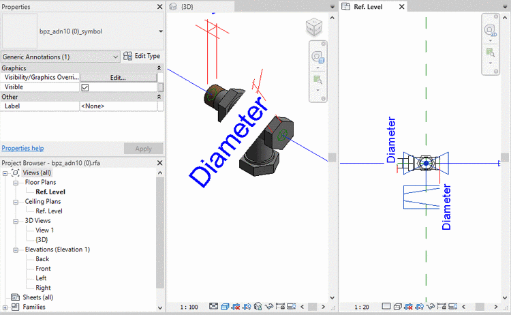Click Reveal Hidden Elements in Ref. Level bar
Image resolution: width=511 pixels, height=315 pixels.
click(442, 306)
